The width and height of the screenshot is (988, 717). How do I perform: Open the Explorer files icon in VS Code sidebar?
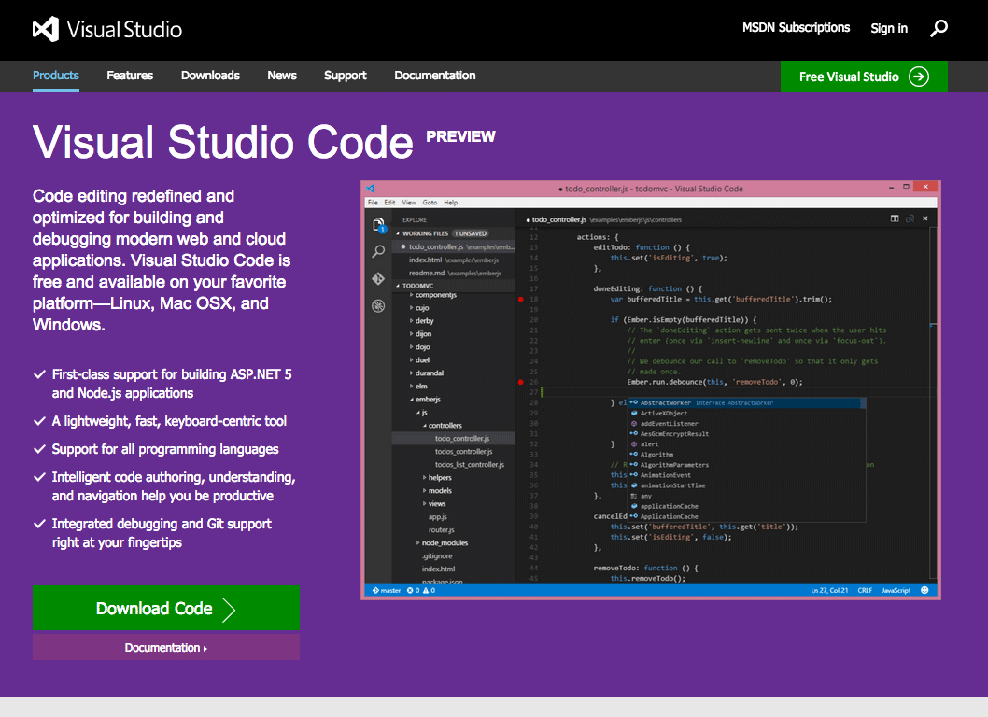(x=379, y=225)
